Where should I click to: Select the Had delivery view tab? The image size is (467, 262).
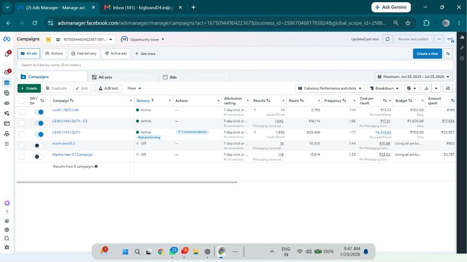tap(84, 54)
